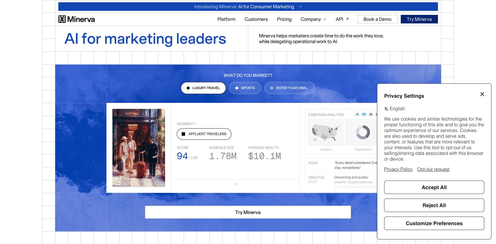Click the hook quote "Every detail considered"
The height and width of the screenshot is (244, 496).
click(x=356, y=165)
